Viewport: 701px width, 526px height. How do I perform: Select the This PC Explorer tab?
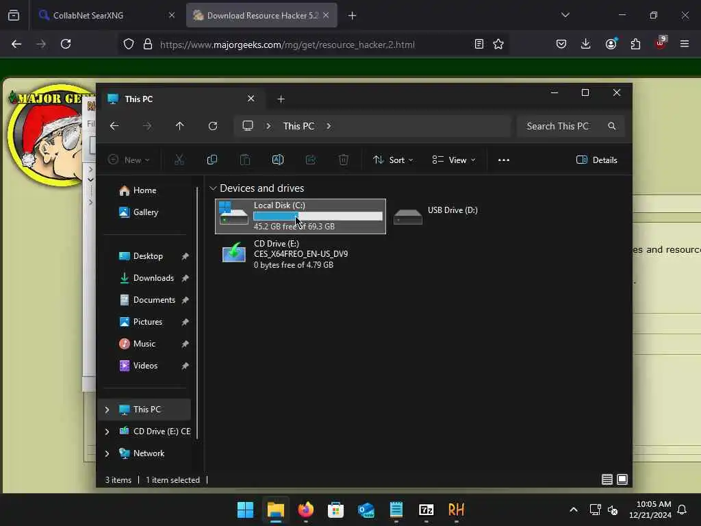[x=182, y=99]
